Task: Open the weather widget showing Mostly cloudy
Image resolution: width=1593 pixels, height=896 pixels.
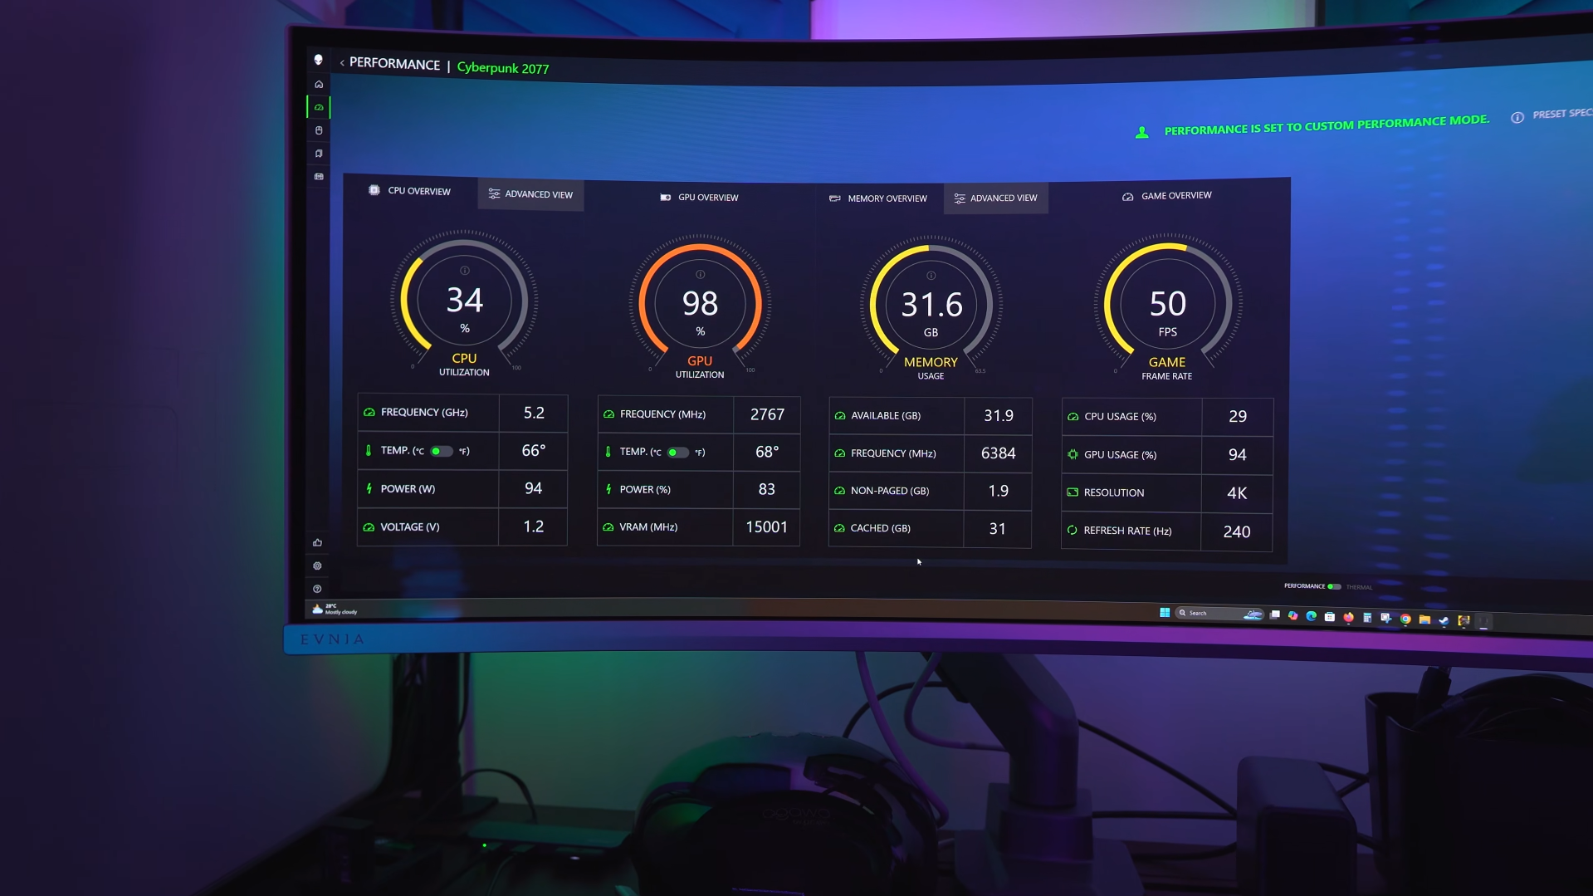Action: [x=335, y=610]
